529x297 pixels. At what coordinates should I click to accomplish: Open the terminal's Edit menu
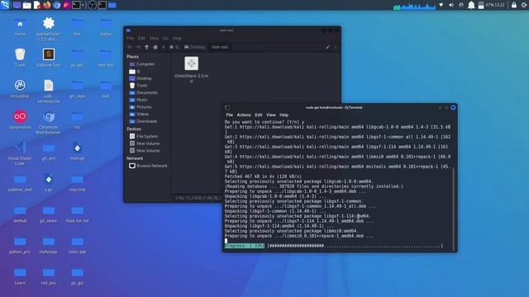[259, 115]
